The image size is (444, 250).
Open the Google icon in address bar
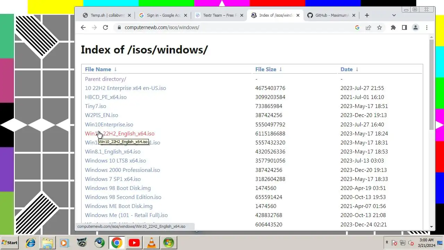pos(357,27)
